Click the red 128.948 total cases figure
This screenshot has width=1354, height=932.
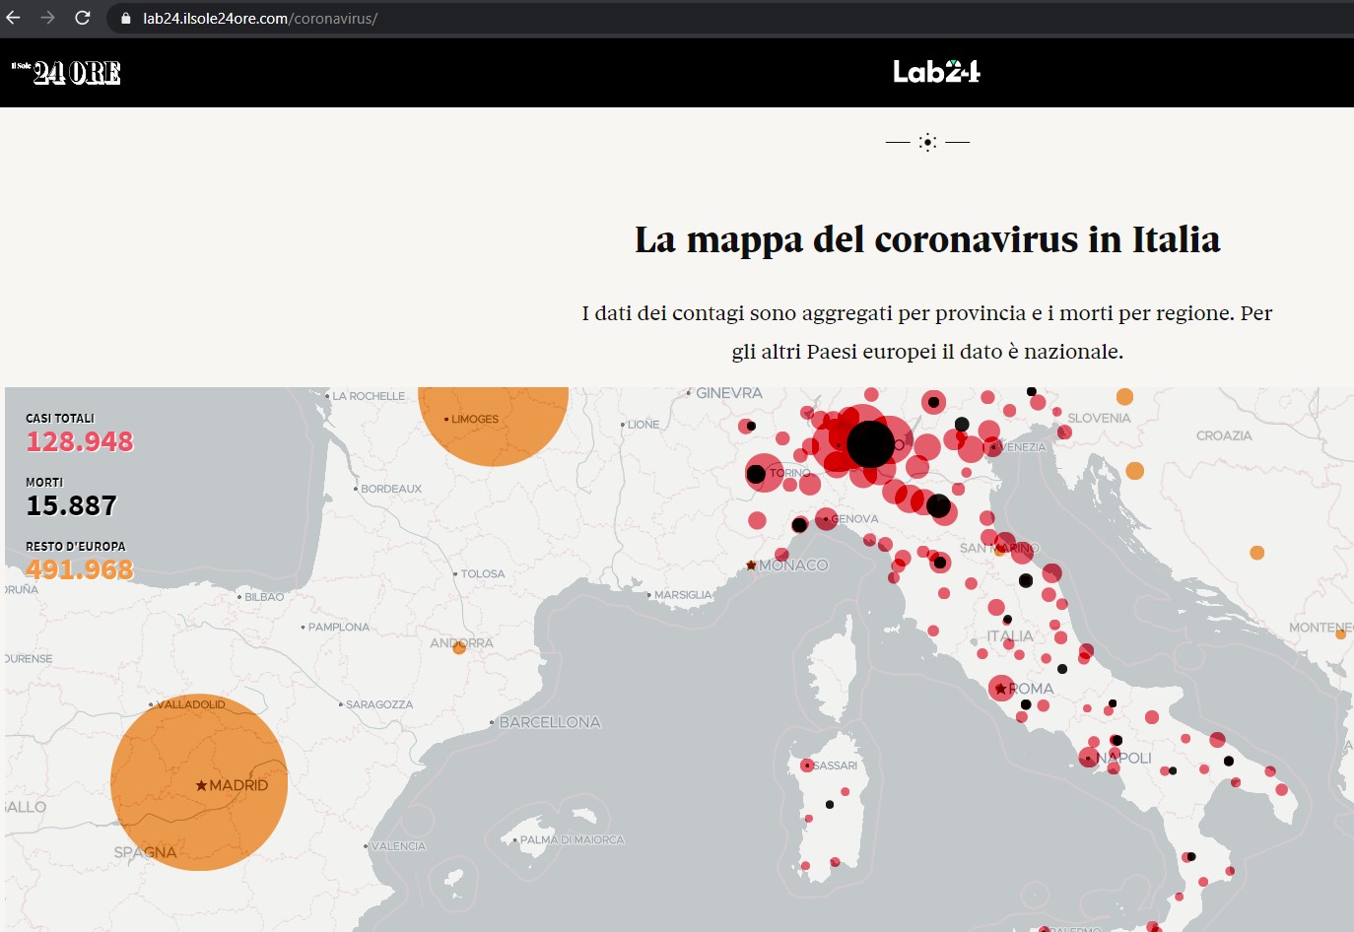pyautogui.click(x=80, y=441)
